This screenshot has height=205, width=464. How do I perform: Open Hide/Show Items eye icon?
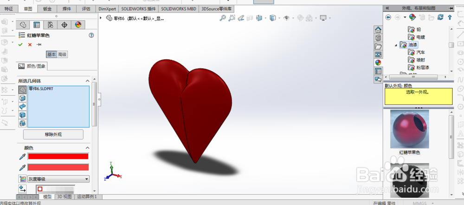click(286, 18)
